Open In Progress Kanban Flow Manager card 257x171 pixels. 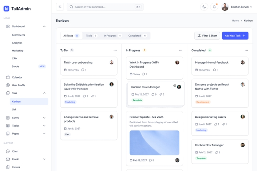156,94
